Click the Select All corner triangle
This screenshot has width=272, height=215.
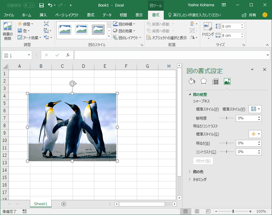[5, 67]
